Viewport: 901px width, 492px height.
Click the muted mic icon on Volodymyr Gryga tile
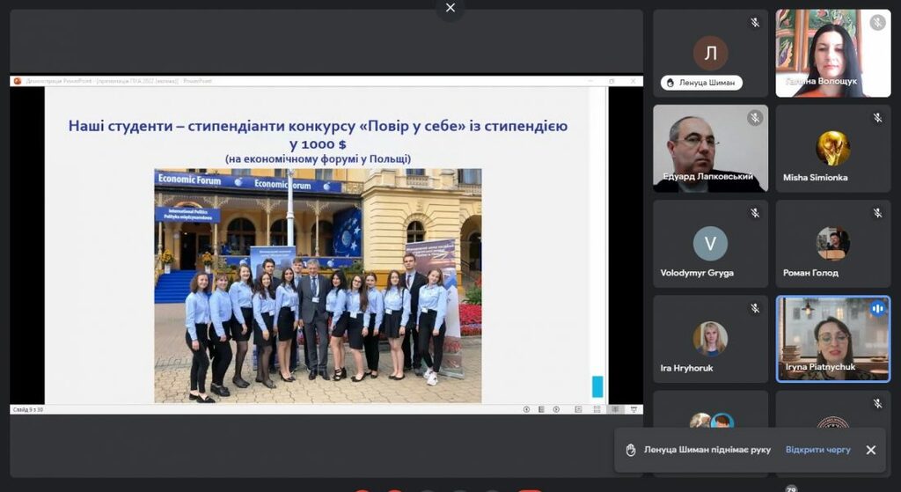pos(754,213)
